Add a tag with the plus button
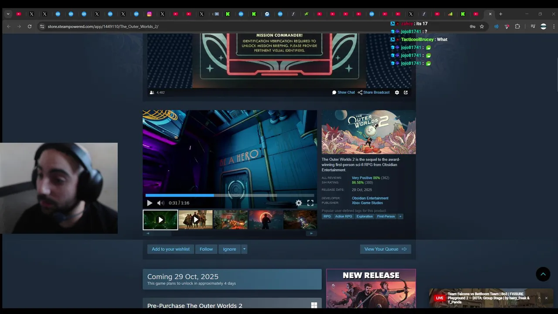Image resolution: width=558 pixels, height=314 pixels. pos(400,216)
